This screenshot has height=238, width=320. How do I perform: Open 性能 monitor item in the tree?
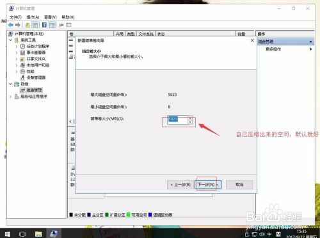click(30, 71)
